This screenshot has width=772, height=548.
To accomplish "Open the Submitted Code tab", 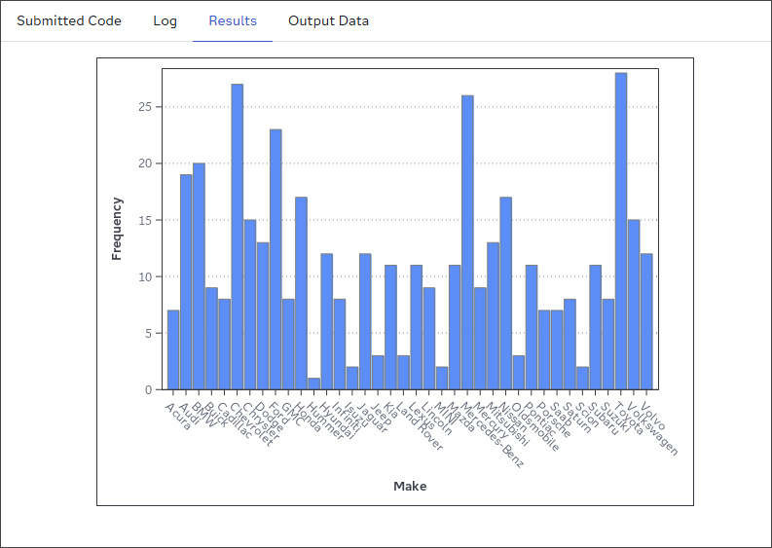I will pos(69,20).
